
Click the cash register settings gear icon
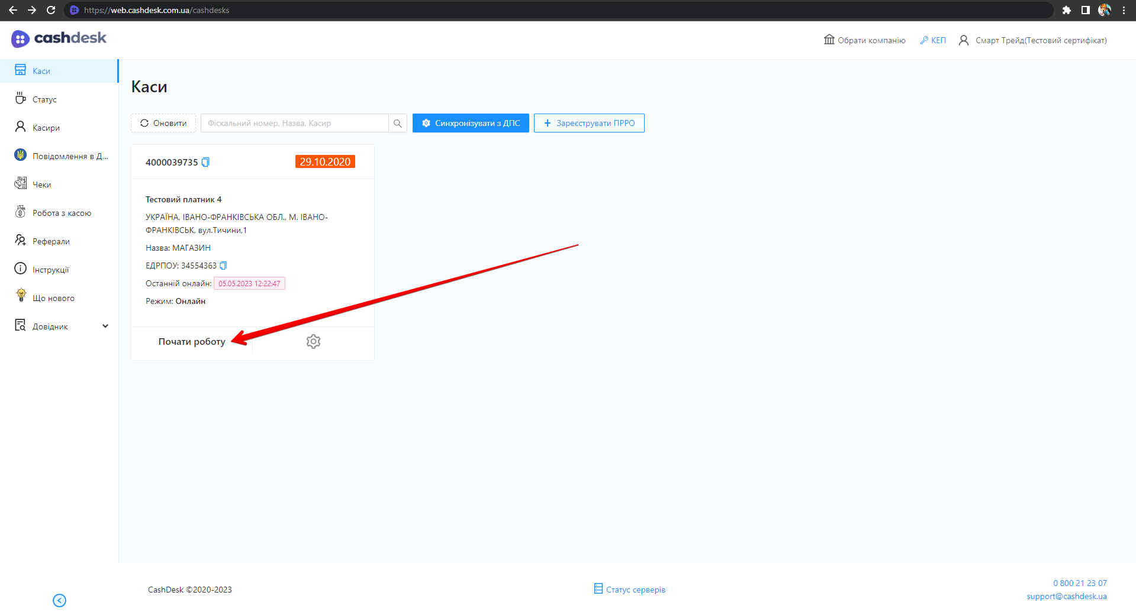313,341
